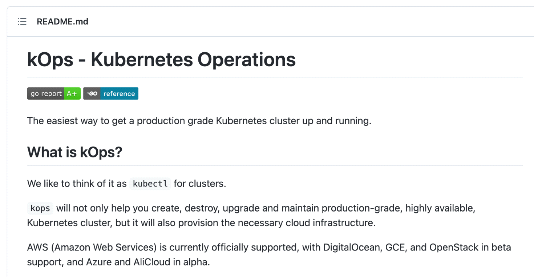
Task: Click the Go gopher logo in reference badge
Action: 92,93
